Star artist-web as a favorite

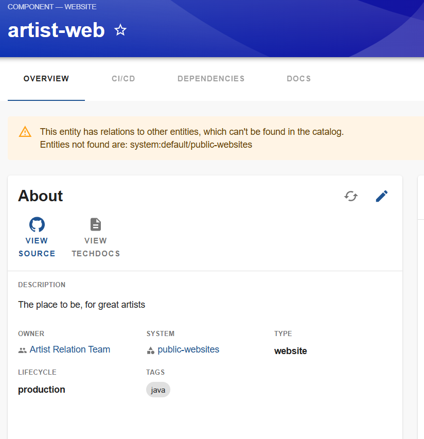120,30
